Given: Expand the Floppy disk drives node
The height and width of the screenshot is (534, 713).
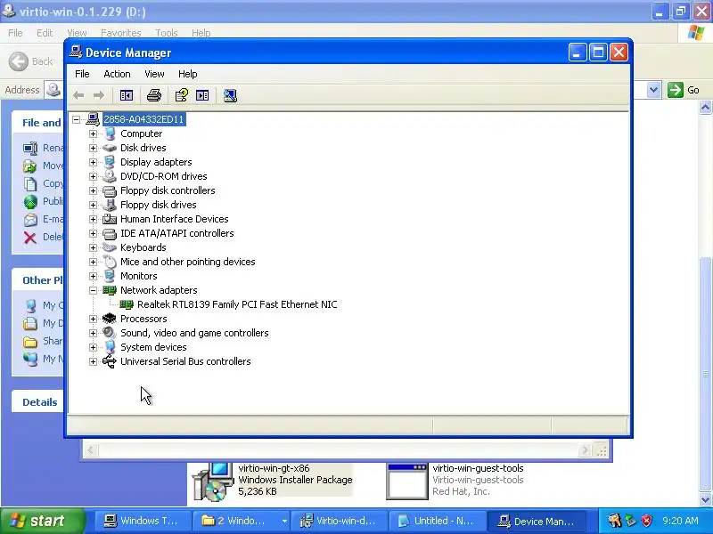Looking at the screenshot, I should 94,205.
